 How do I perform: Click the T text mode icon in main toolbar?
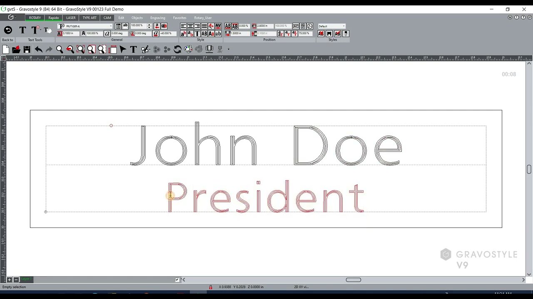coord(133,49)
